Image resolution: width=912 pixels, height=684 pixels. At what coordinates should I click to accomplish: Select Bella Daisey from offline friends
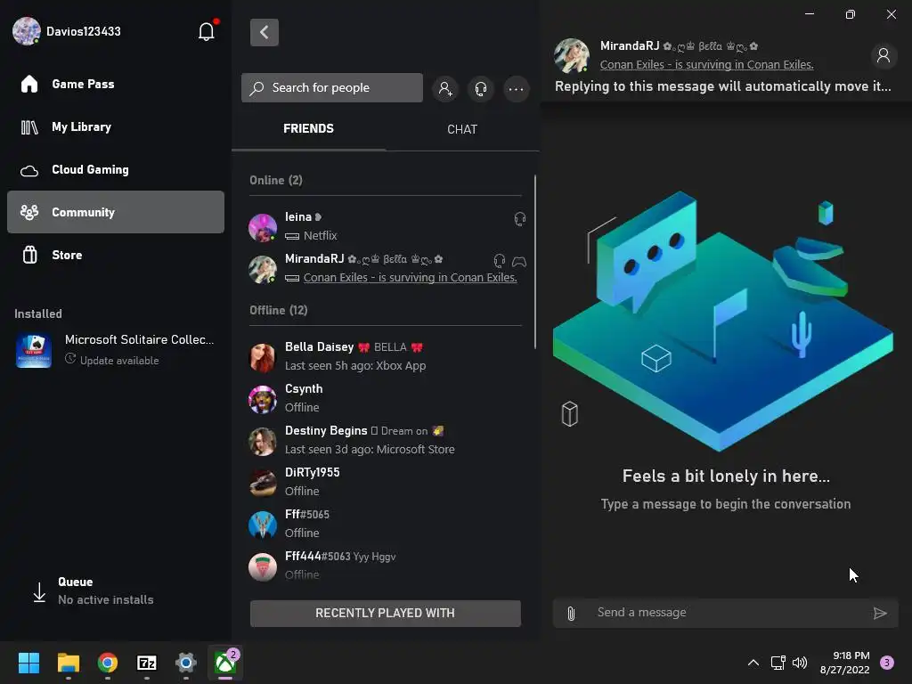385,356
